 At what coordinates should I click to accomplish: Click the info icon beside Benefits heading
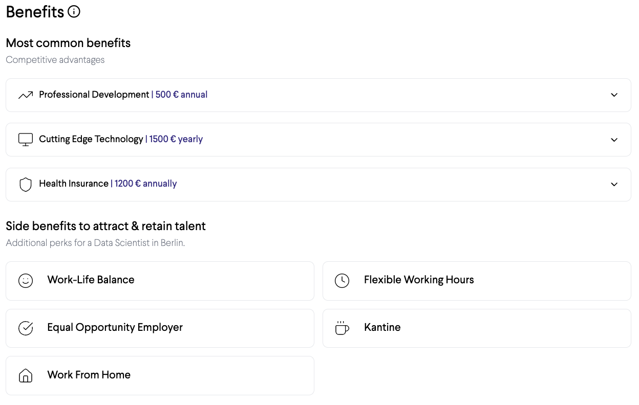tap(74, 12)
